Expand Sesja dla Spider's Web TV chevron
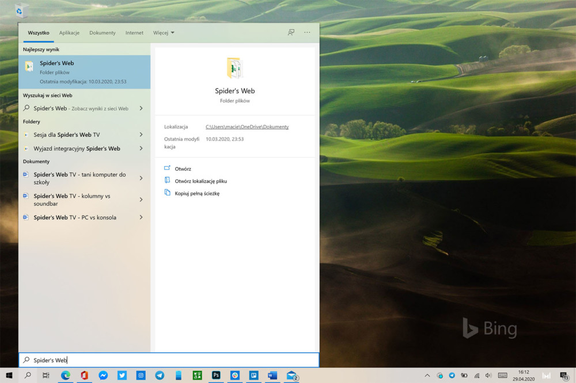The height and width of the screenshot is (383, 576). pyautogui.click(x=141, y=135)
